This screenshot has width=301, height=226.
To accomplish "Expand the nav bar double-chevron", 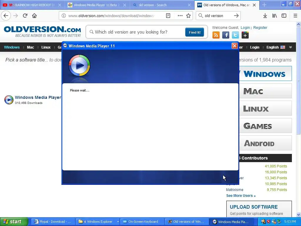I will (x=290, y=47).
